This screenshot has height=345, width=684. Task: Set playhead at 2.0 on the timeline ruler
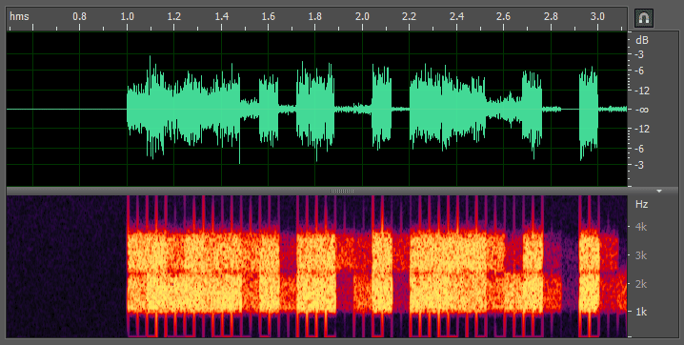(x=362, y=16)
